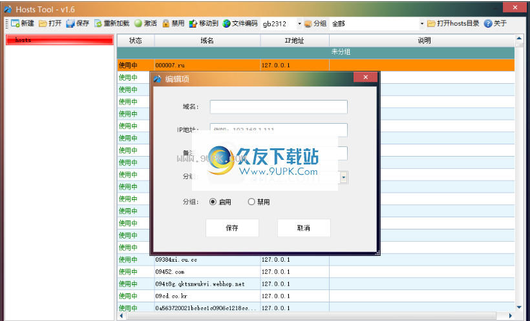Click the IP cell of the 09452.com row
The width and height of the screenshot is (530, 321).
coord(295,272)
